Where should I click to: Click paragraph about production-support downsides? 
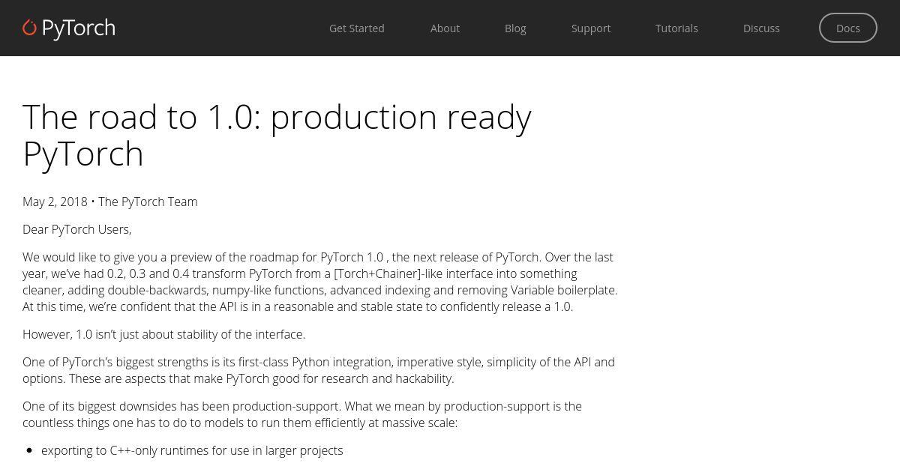coord(302,414)
